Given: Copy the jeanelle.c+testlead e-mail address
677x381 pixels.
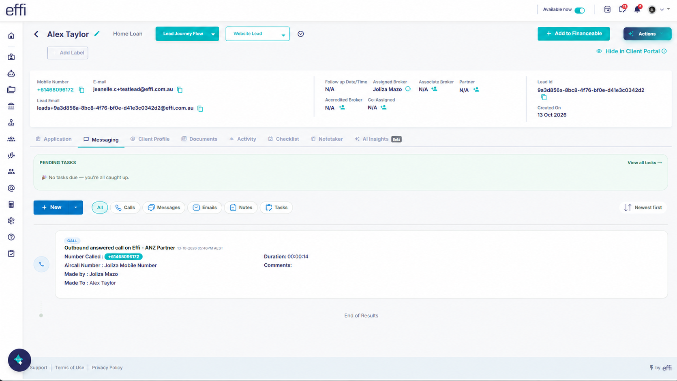Looking at the screenshot, I should tap(180, 90).
